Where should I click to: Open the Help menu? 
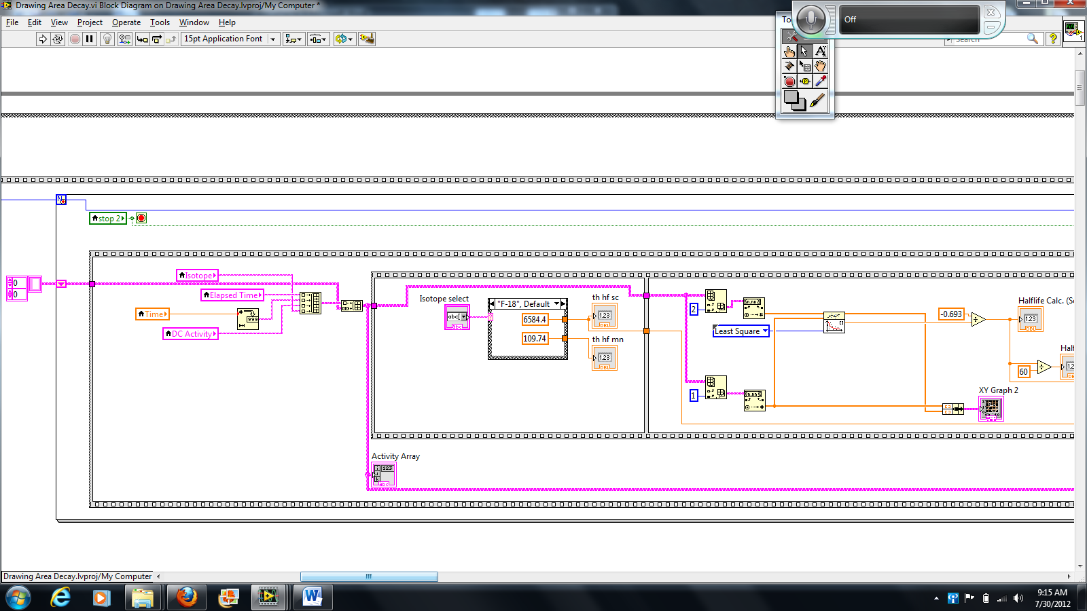(227, 22)
